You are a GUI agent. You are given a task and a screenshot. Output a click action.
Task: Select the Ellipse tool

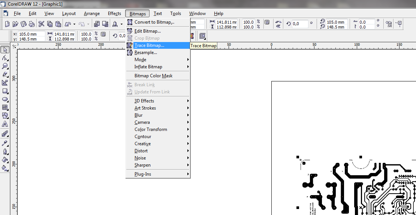click(5, 99)
